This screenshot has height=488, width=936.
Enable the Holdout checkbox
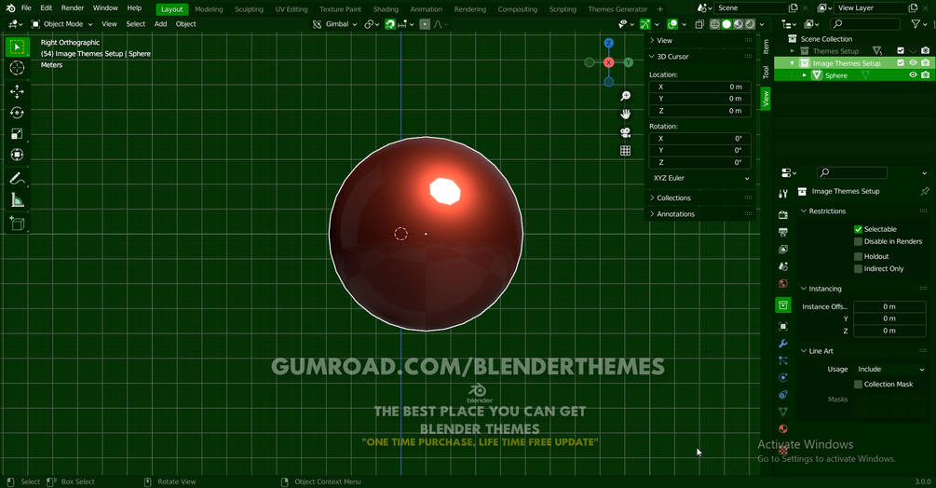tap(858, 256)
